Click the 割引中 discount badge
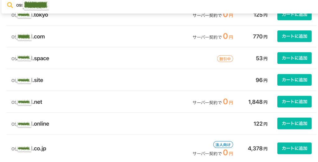Image resolution: width=318 pixels, height=162 pixels. click(x=225, y=59)
